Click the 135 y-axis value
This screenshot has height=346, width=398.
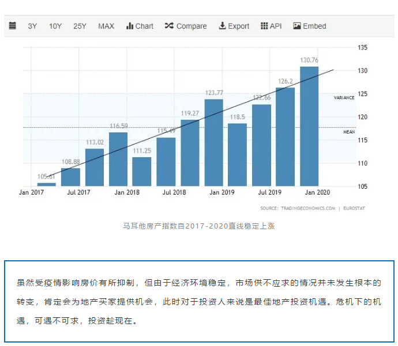[x=362, y=48]
